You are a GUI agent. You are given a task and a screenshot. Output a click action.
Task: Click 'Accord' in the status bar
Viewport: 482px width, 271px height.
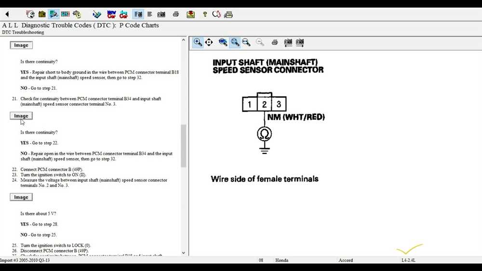346,260
